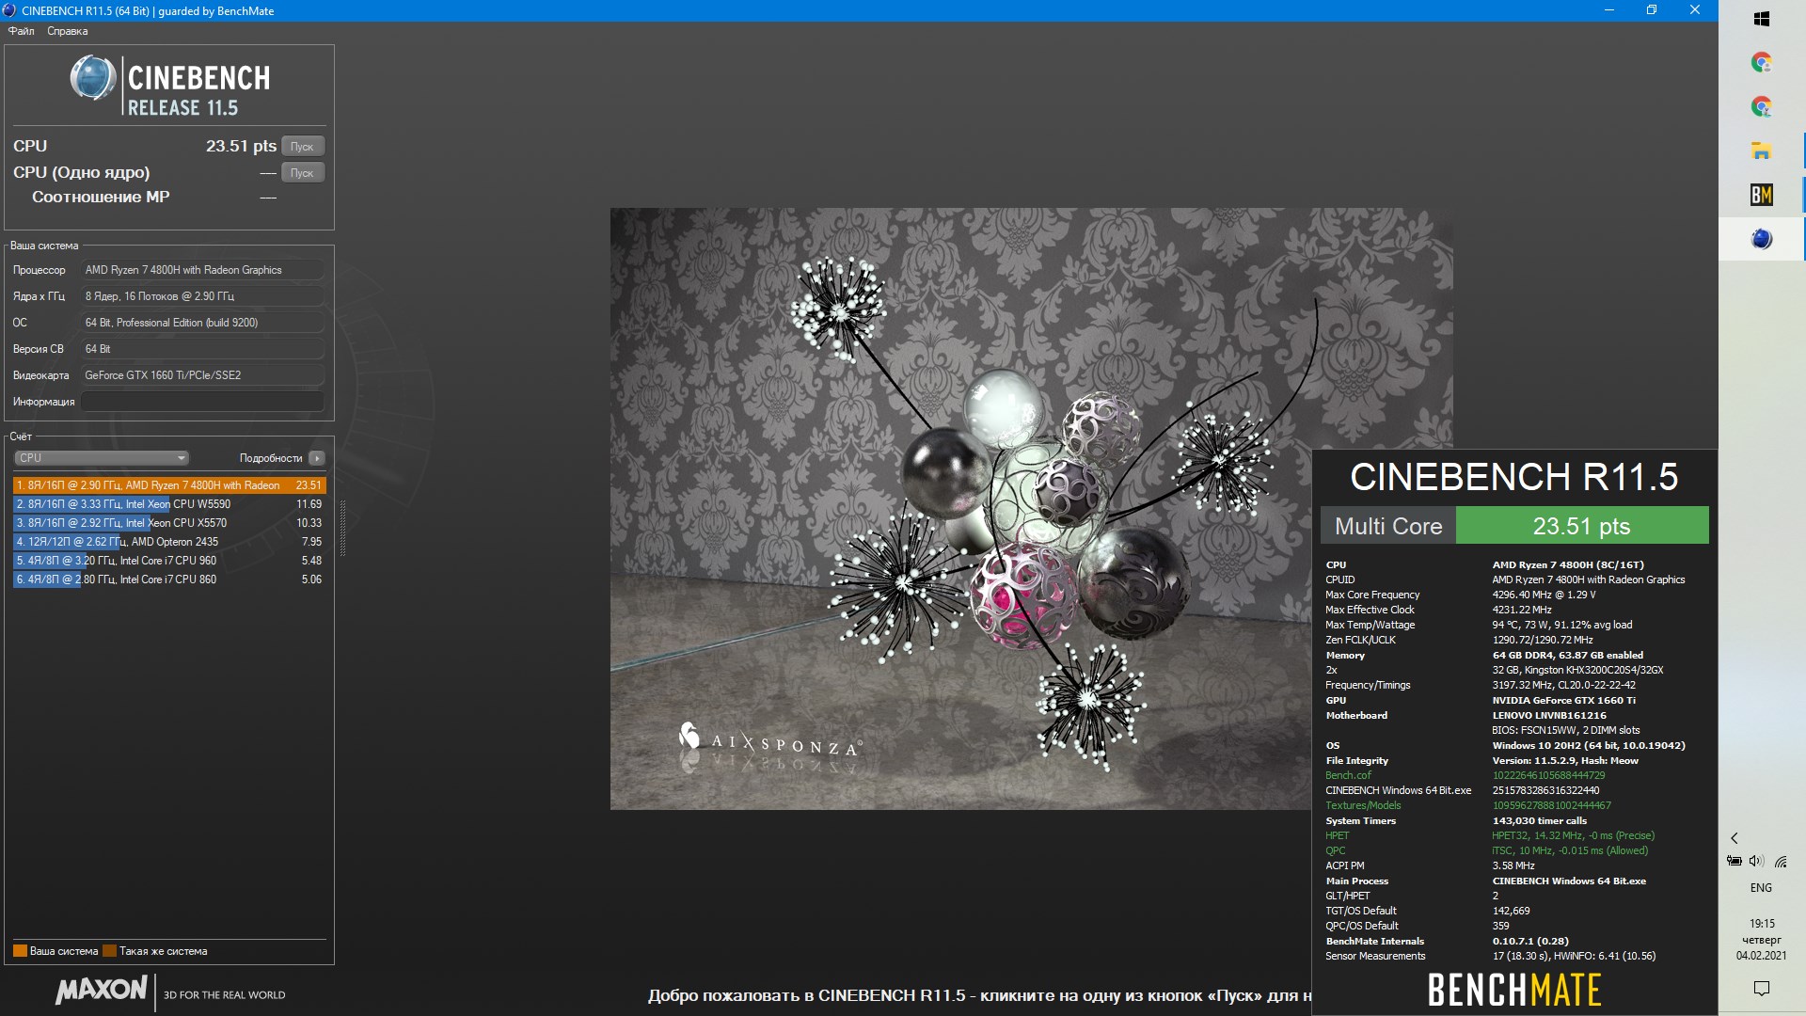
Task: Select the Intel Core i7 CPU 960 row
Action: 168,561
